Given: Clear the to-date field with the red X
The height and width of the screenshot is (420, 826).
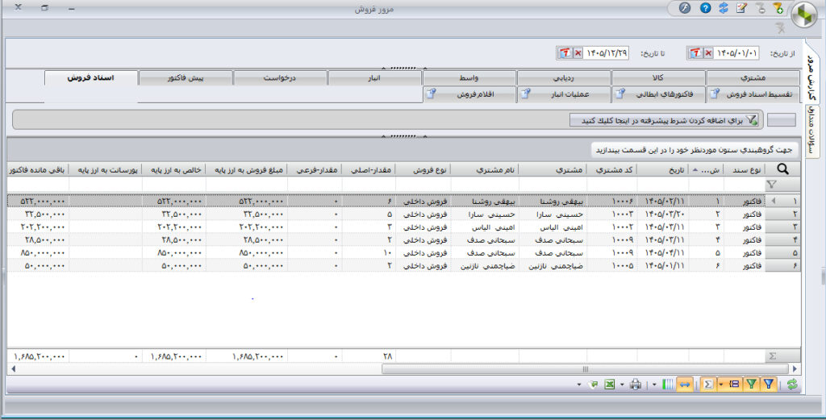Looking at the screenshot, I should click(x=578, y=53).
